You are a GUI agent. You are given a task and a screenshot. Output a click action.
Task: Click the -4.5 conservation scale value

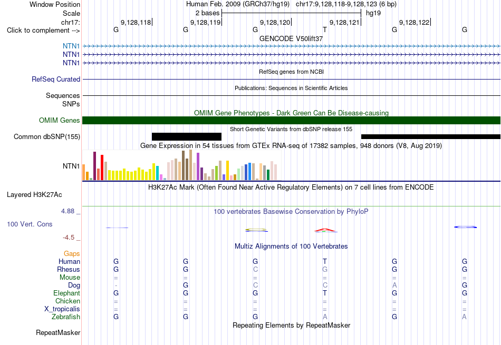pos(69,238)
